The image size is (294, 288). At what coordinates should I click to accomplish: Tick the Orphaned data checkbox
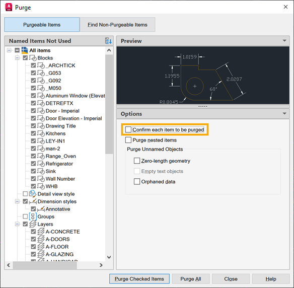tap(137, 181)
